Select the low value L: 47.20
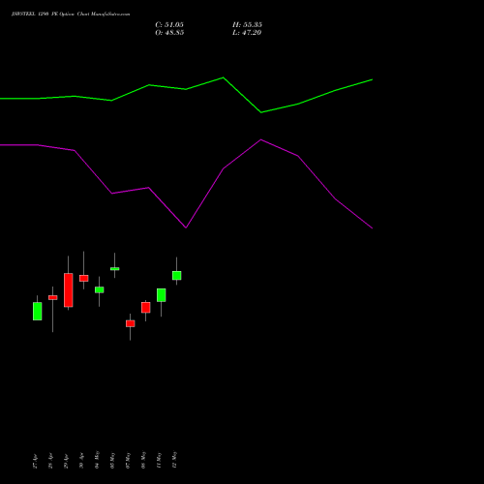This screenshot has height=484, width=484. click(x=247, y=33)
